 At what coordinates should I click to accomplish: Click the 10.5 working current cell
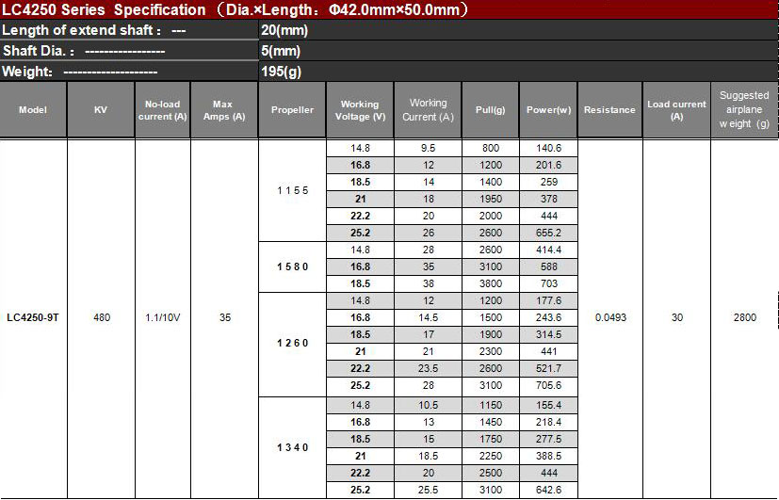tap(428, 405)
